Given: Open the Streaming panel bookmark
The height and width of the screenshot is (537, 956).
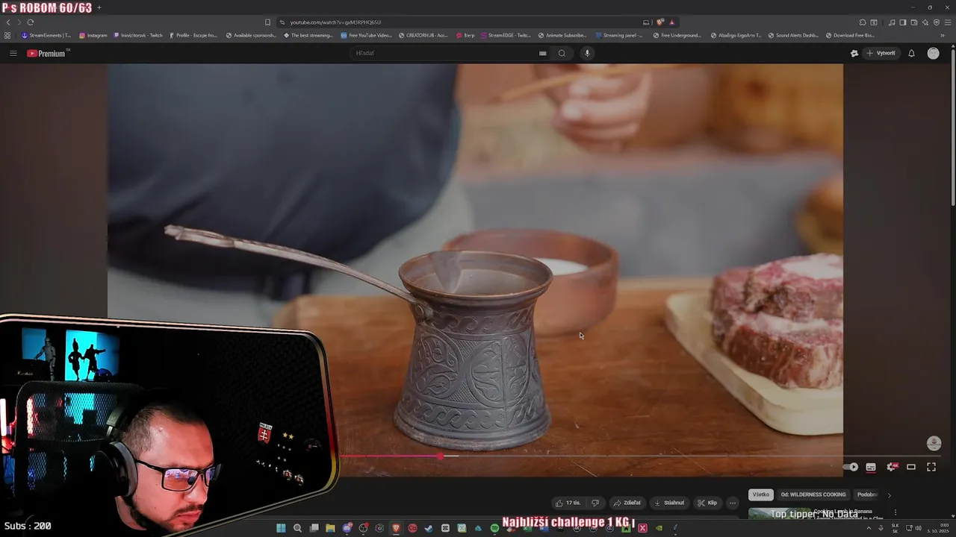Looking at the screenshot, I should pos(619,35).
